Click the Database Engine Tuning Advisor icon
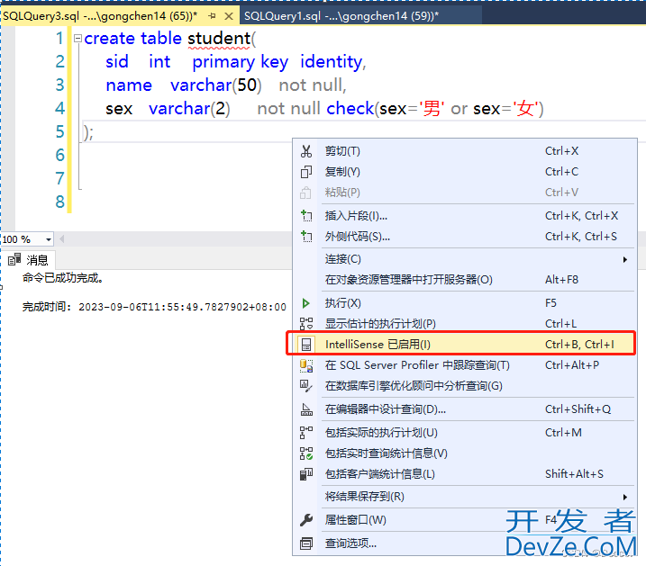The image size is (646, 566). click(306, 386)
